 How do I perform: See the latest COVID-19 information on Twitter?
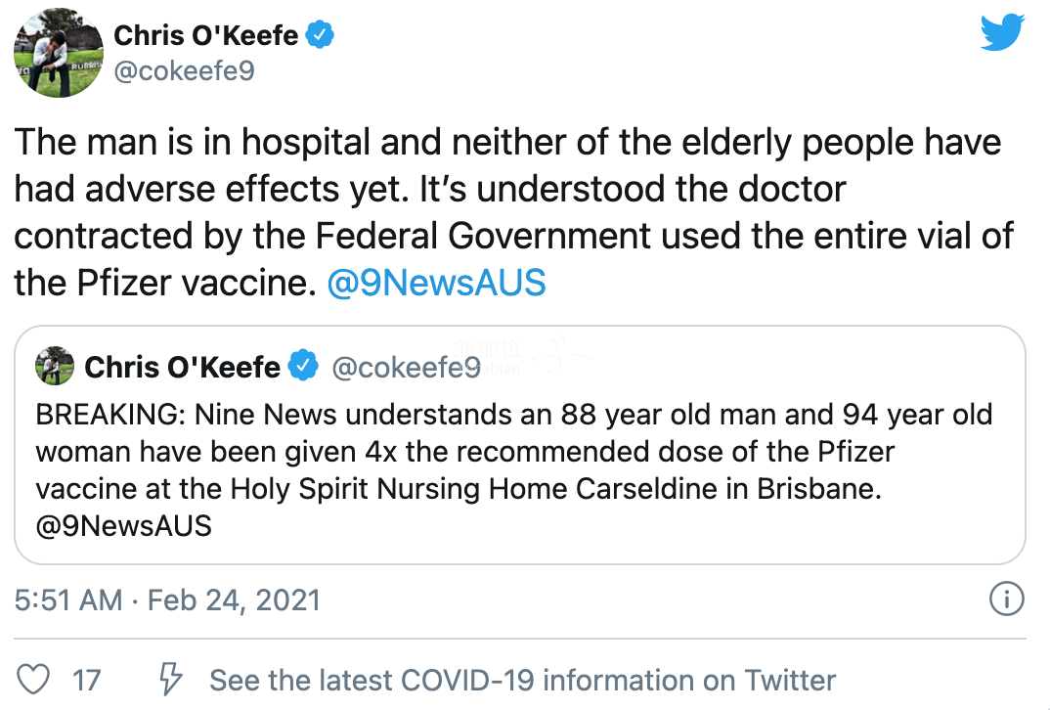tap(523, 681)
